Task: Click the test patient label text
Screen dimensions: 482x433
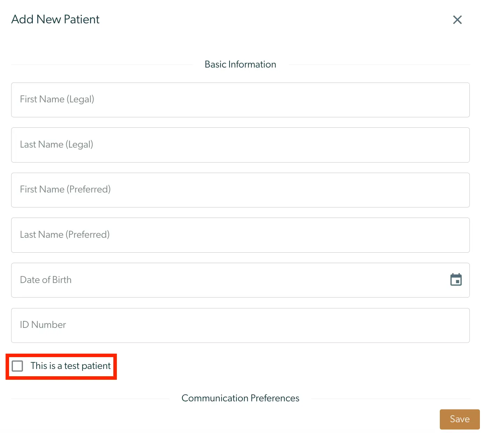Action: click(x=70, y=366)
